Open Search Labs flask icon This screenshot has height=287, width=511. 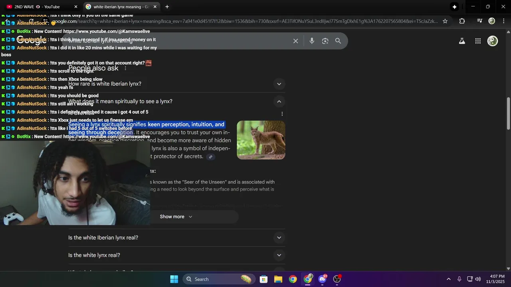click(x=462, y=41)
